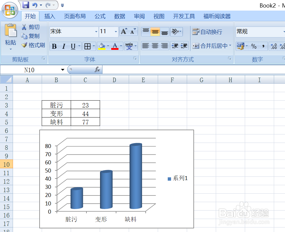This screenshot has height=232, width=285.
Task: Open the View (视图) tab
Action: pyautogui.click(x=159, y=16)
